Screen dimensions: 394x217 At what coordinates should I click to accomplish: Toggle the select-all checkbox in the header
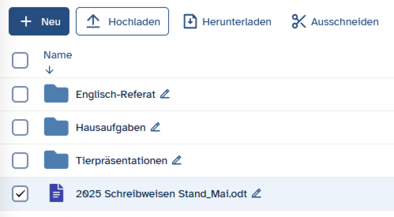[20, 60]
